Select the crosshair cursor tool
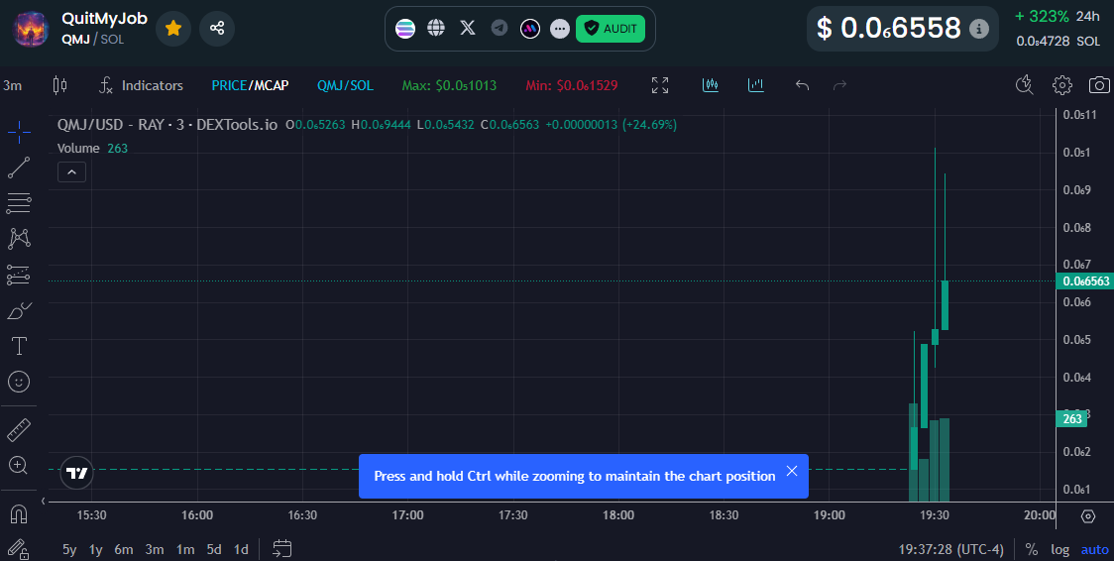Image resolution: width=1114 pixels, height=561 pixels. click(19, 132)
